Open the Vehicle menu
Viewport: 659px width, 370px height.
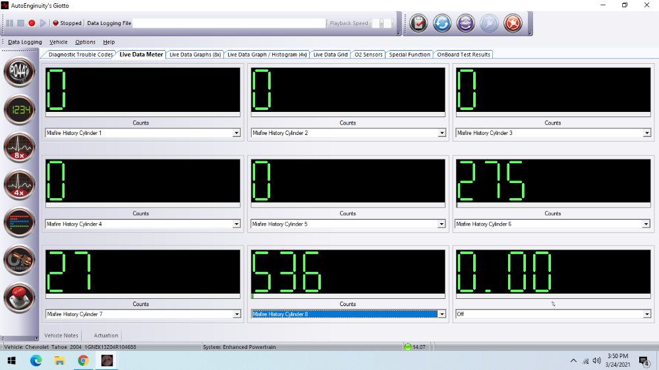pyautogui.click(x=59, y=42)
